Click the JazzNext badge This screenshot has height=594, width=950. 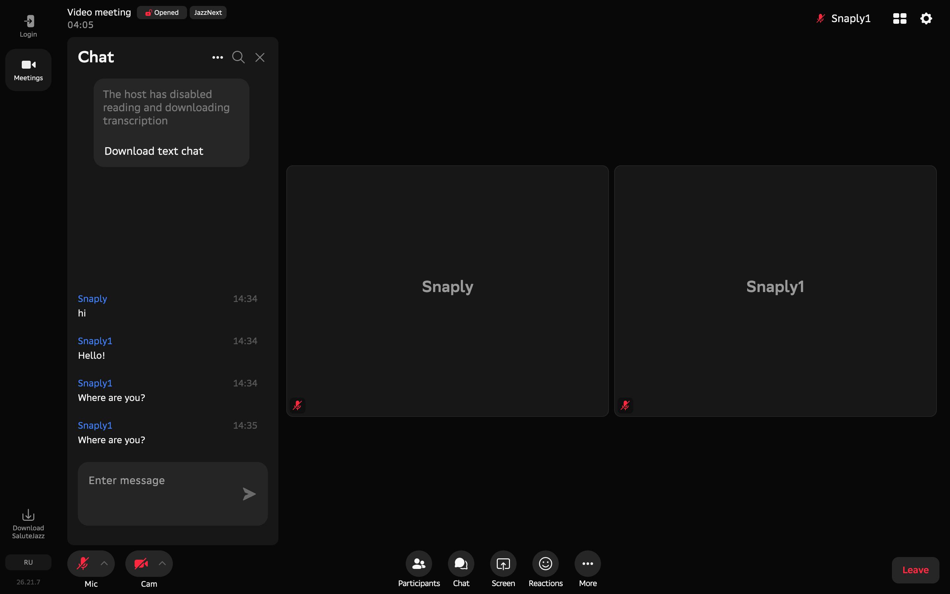208,13
